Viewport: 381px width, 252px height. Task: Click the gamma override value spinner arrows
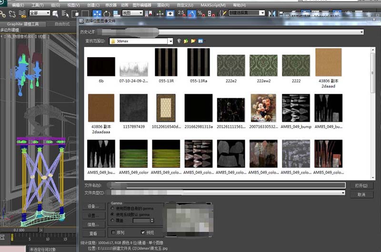point(152,221)
